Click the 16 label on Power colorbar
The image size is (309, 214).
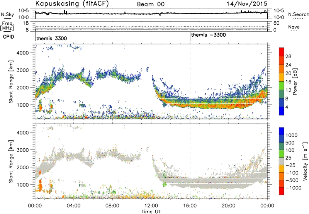[x=288, y=82]
